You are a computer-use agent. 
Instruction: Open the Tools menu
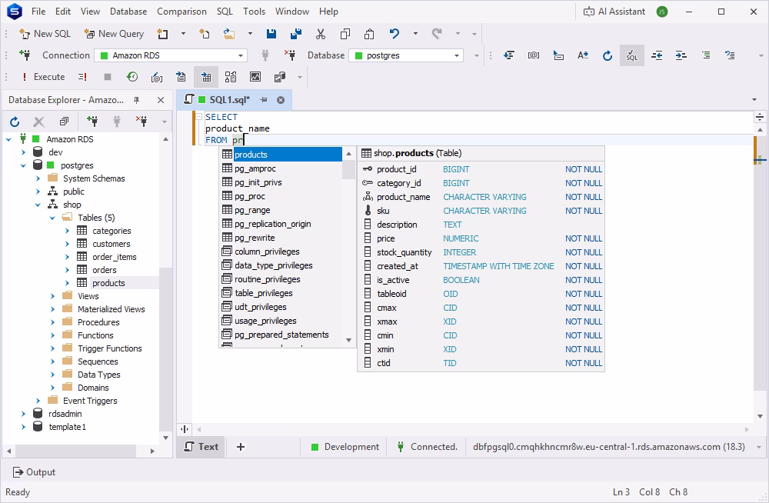[254, 12]
